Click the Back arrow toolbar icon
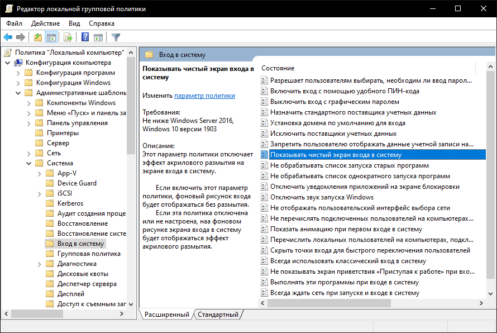 pos(8,37)
